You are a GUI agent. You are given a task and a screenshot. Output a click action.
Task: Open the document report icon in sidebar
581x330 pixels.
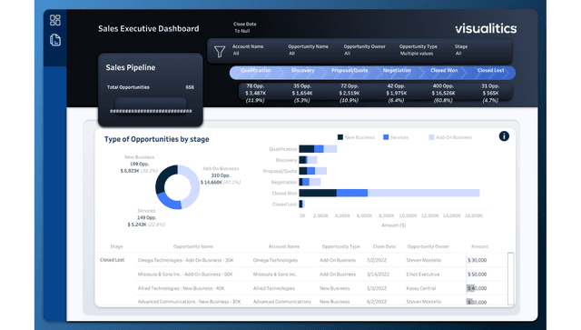pos(55,40)
